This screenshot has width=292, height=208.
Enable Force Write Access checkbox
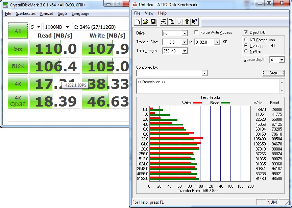pos(196,32)
